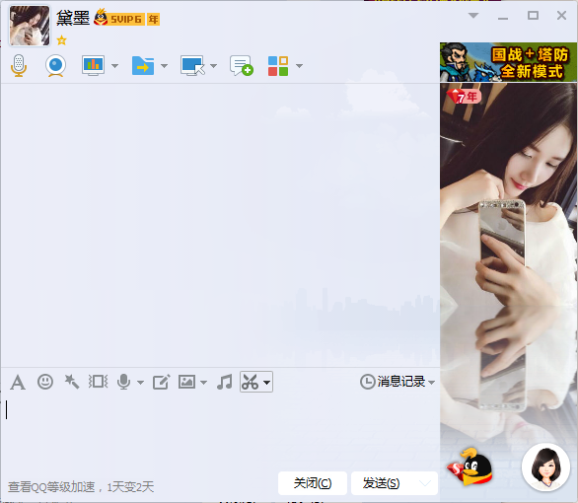Click star level icon under name
The image size is (578, 503).
pyautogui.click(x=61, y=40)
